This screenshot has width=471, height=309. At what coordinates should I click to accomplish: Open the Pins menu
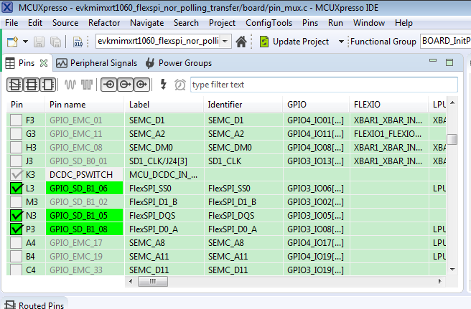click(x=310, y=23)
